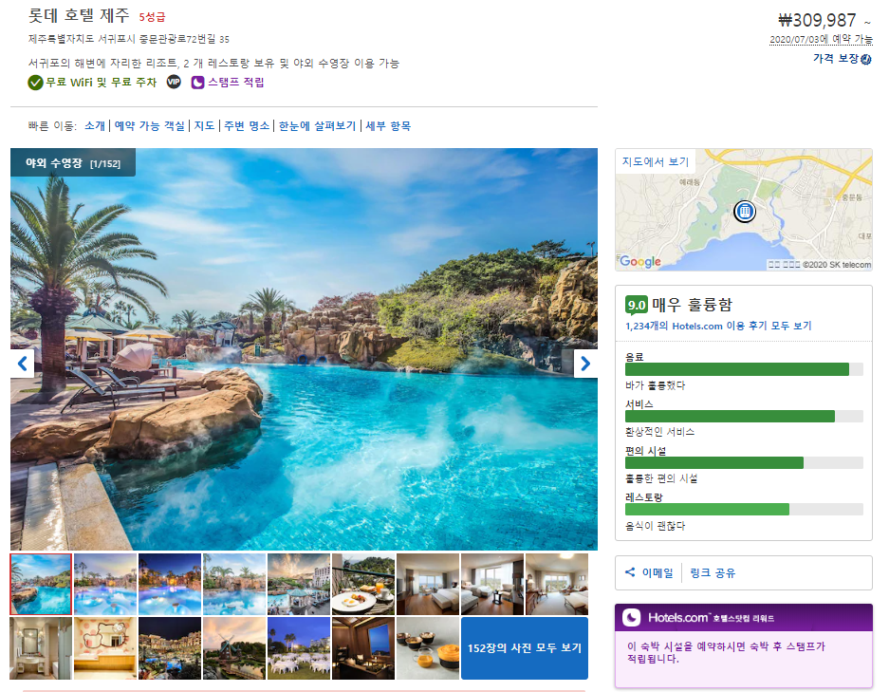Open 지도에서 보기 map link

pyautogui.click(x=656, y=161)
